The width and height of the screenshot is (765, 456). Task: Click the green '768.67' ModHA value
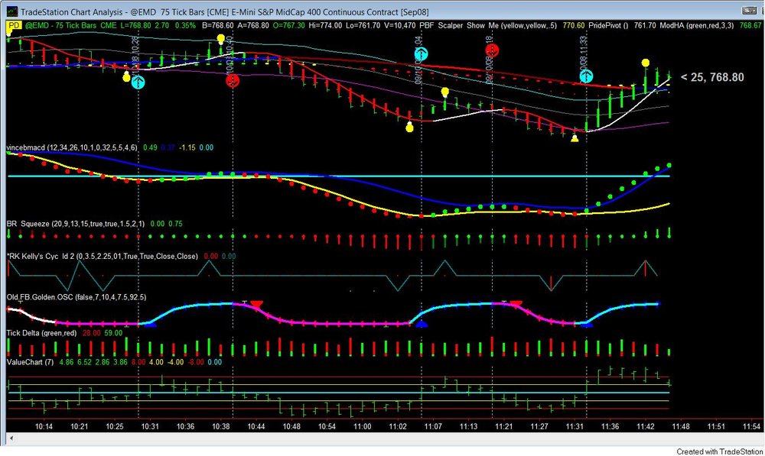coord(750,25)
